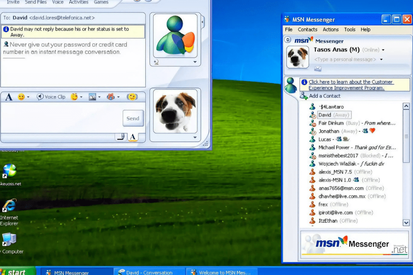This screenshot has width=413, height=275.
Task: Open Internet Explorer from the desktop
Action: (9, 206)
